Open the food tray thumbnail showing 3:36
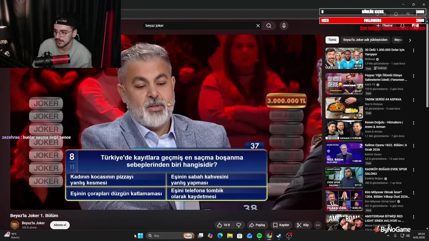Viewport: 429px width, 241px height. pyautogui.click(x=344, y=108)
